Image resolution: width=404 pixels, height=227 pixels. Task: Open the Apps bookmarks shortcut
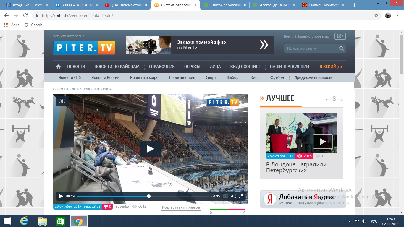(x=12, y=25)
